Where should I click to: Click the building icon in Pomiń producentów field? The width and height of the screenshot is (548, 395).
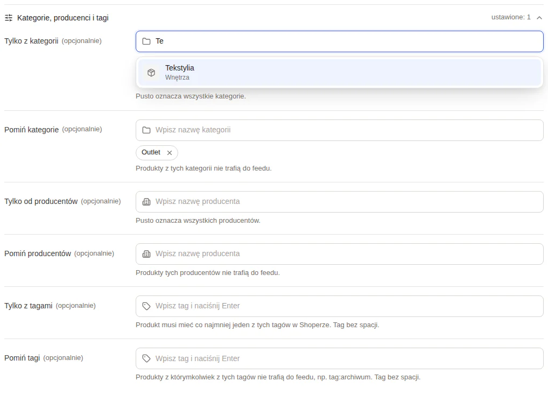(146, 254)
